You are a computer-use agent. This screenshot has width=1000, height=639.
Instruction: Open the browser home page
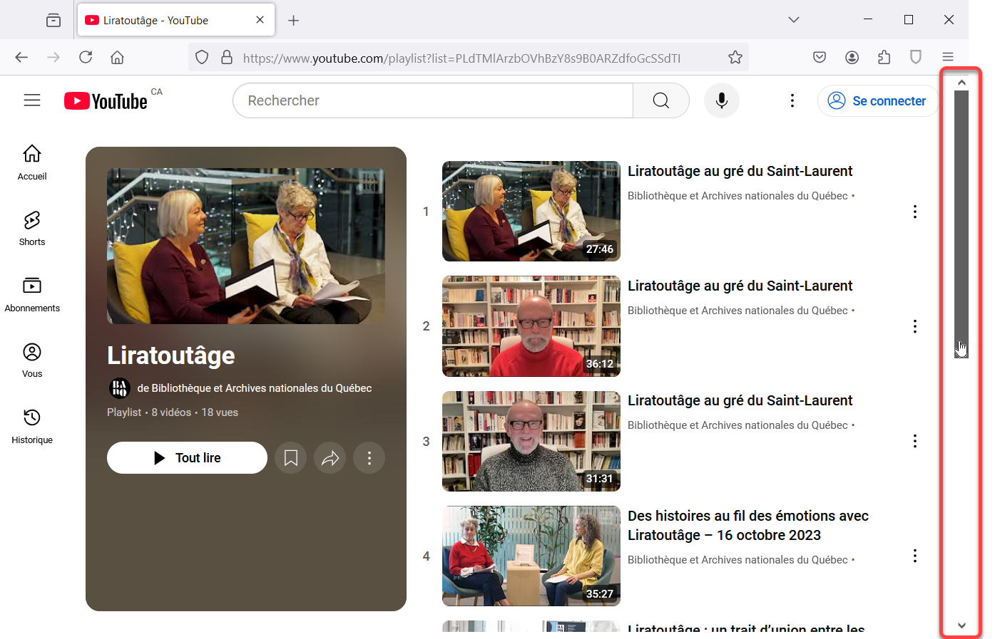coord(118,57)
